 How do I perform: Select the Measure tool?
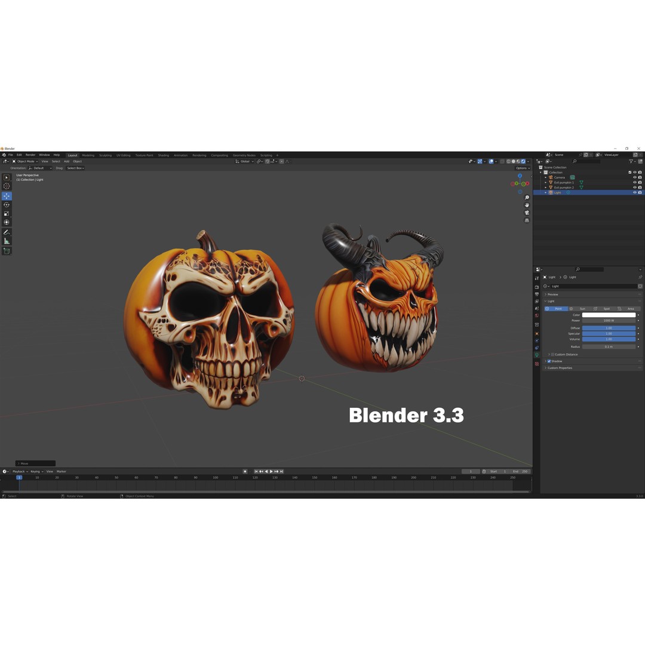pyautogui.click(x=7, y=241)
